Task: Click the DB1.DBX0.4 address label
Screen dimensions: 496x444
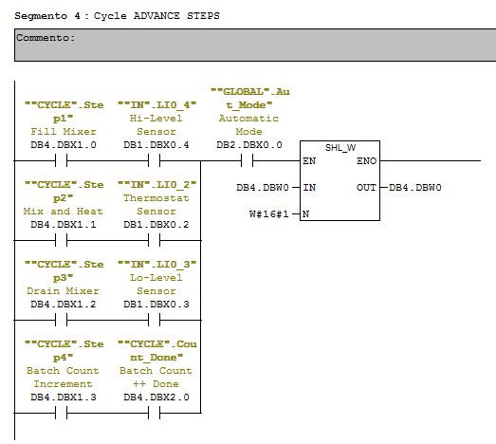Action: tap(156, 144)
